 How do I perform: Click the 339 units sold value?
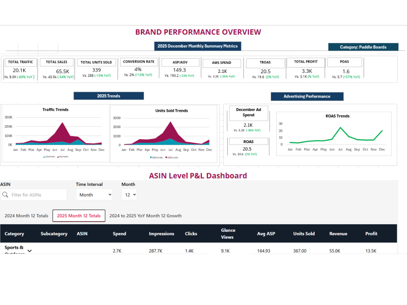click(x=96, y=70)
